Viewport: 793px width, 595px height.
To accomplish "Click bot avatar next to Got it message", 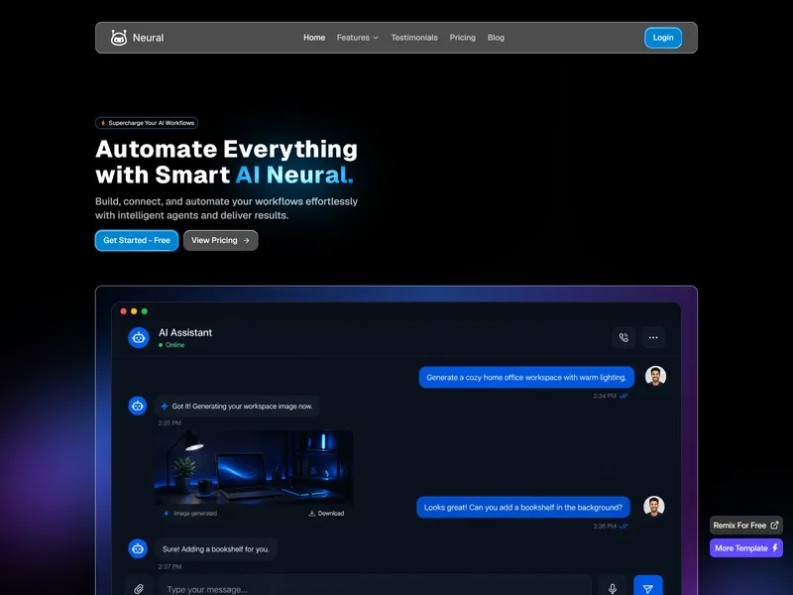I will pos(138,406).
